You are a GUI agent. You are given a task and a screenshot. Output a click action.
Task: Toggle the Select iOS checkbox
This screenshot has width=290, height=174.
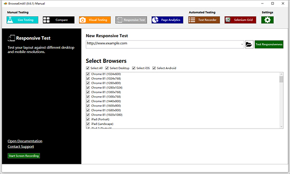click(x=134, y=68)
